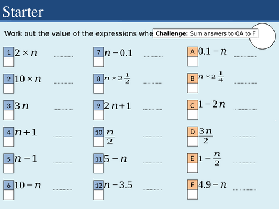Click the empty answer box under question 2
Viewport: 279px width, 209px height.
[x=9, y=89]
